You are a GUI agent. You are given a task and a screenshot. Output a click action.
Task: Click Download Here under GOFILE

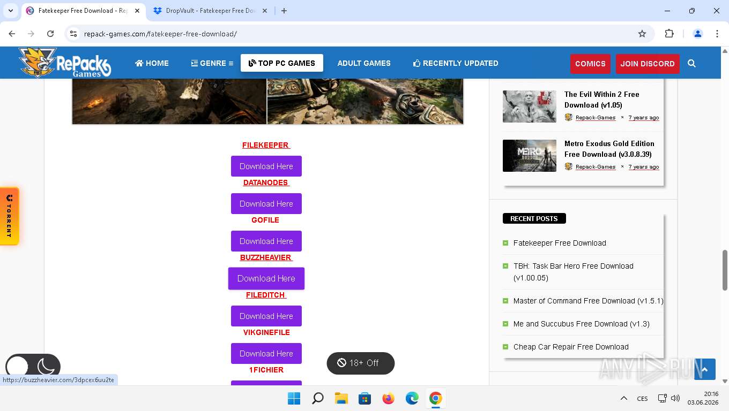tap(266, 241)
